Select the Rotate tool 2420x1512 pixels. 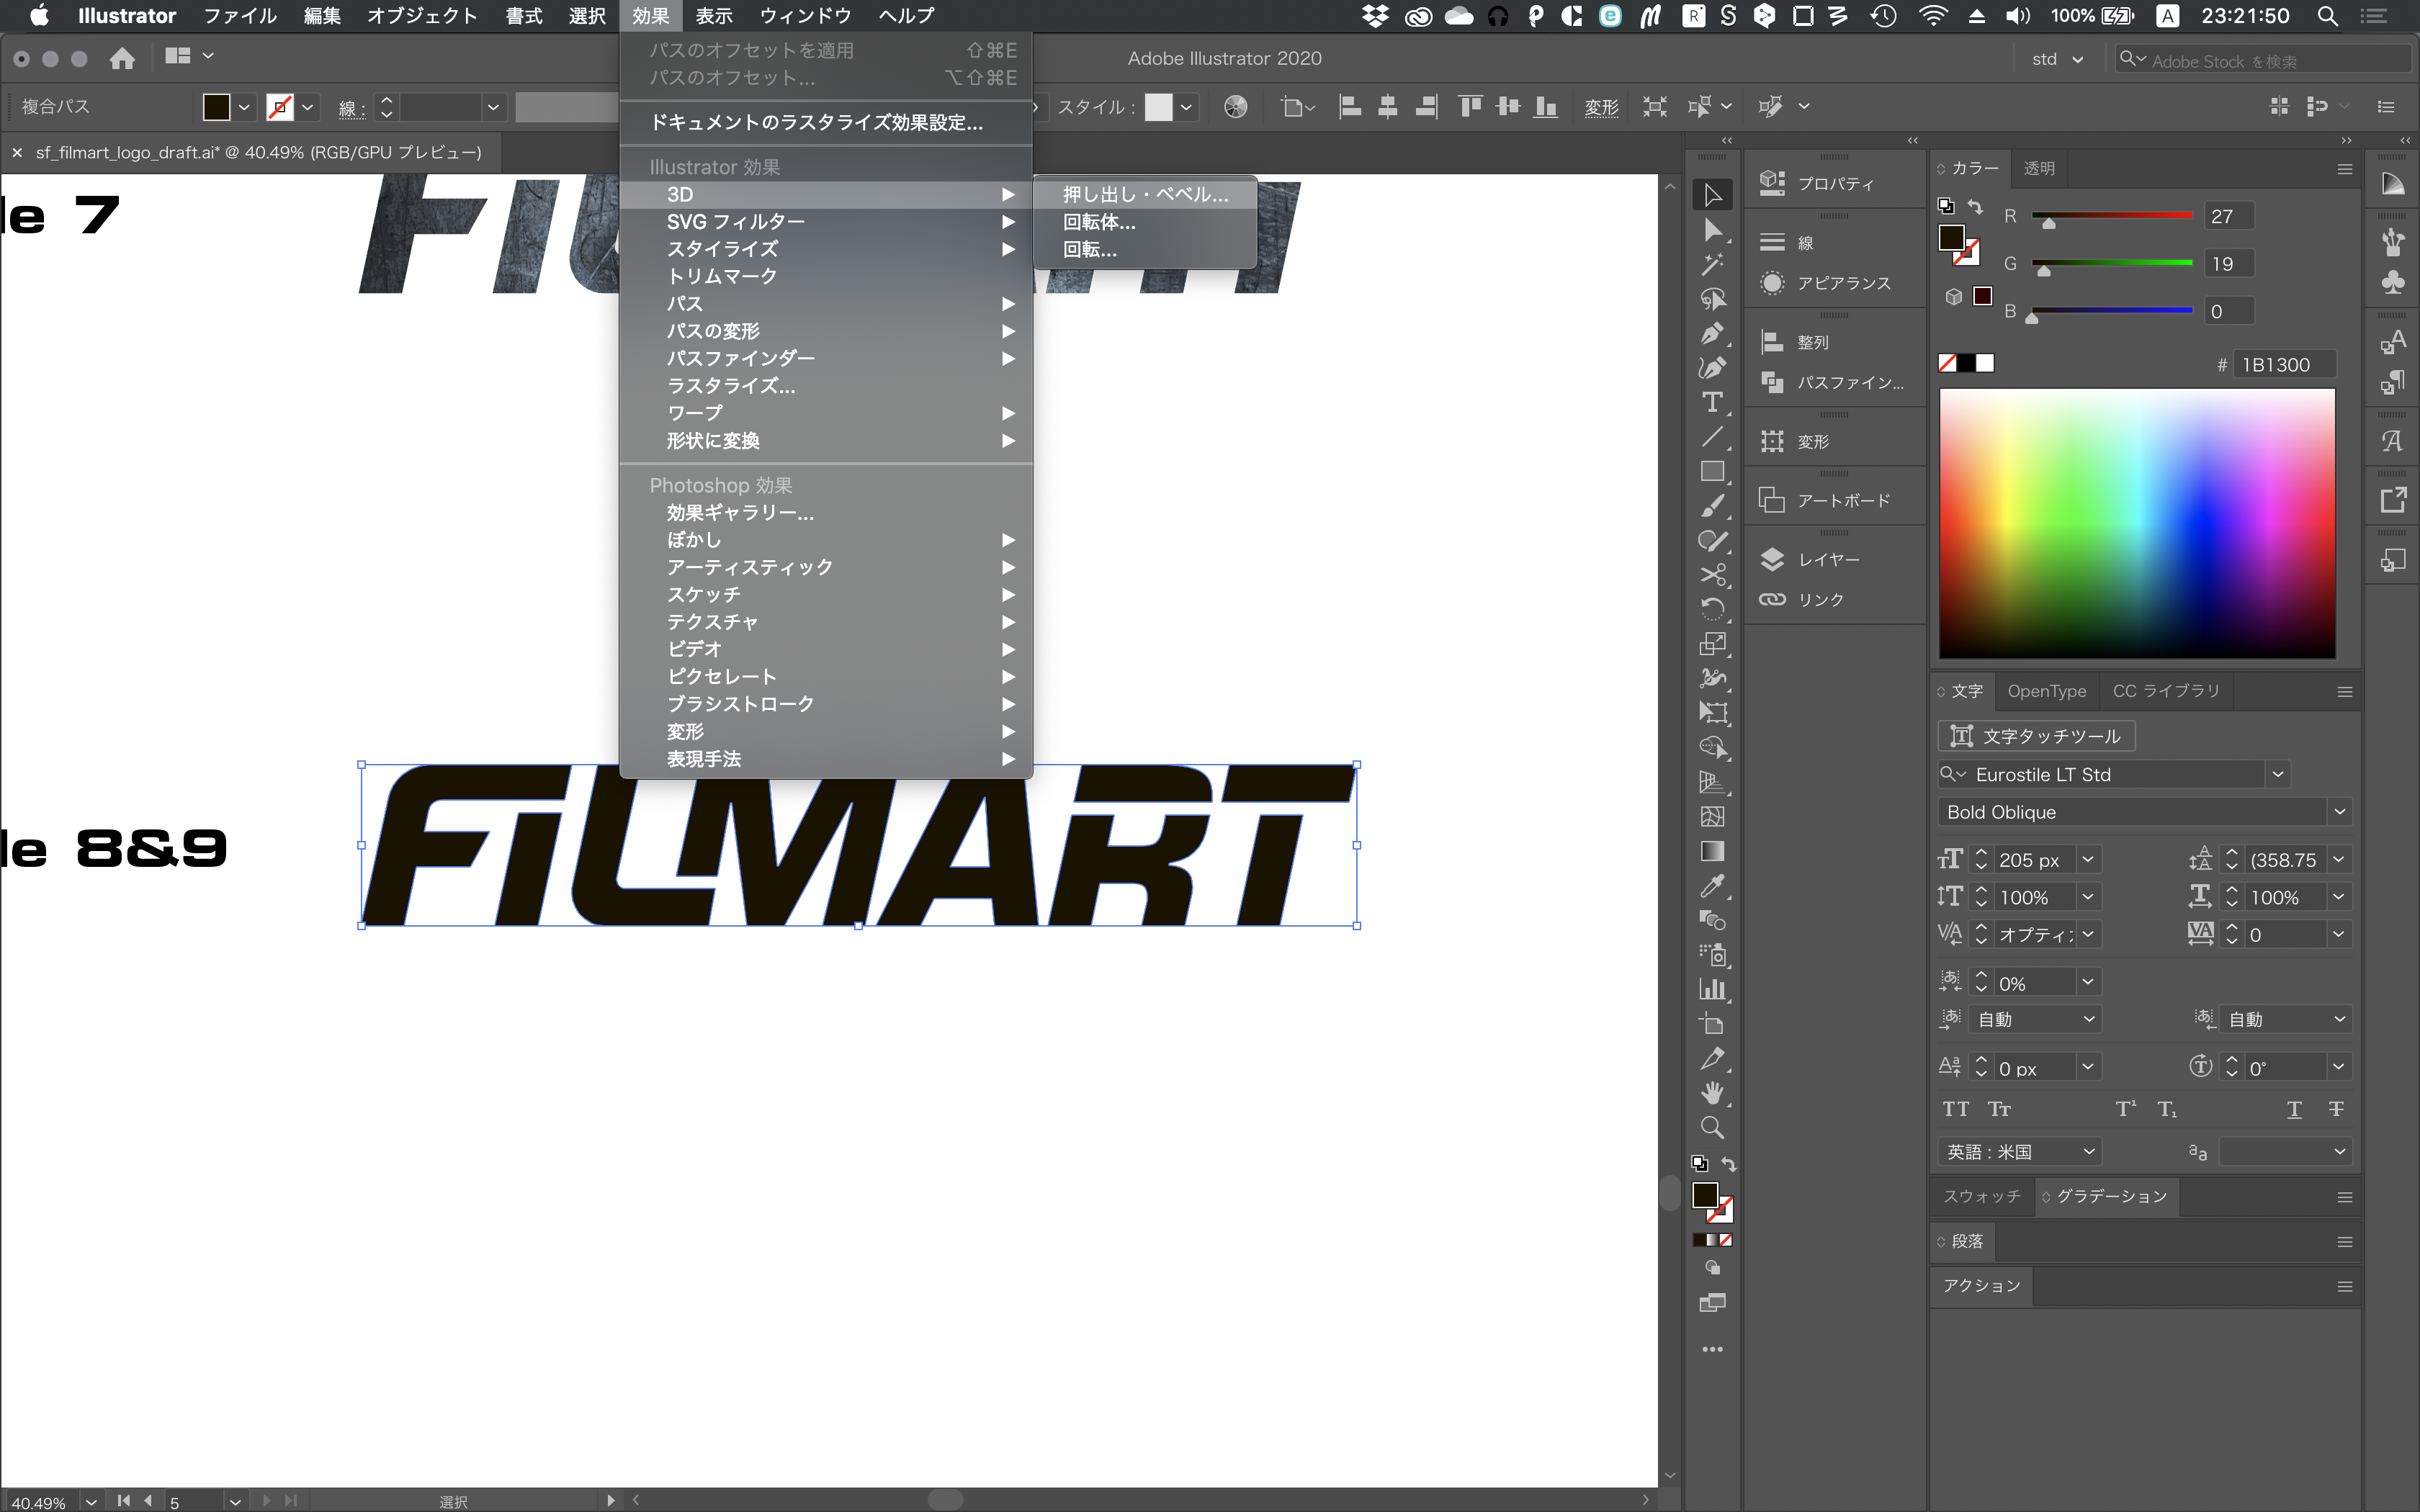(x=1712, y=609)
